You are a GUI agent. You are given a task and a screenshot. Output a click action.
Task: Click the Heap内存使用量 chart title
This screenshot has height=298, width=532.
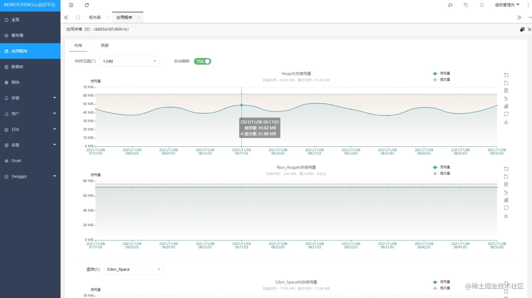point(296,74)
